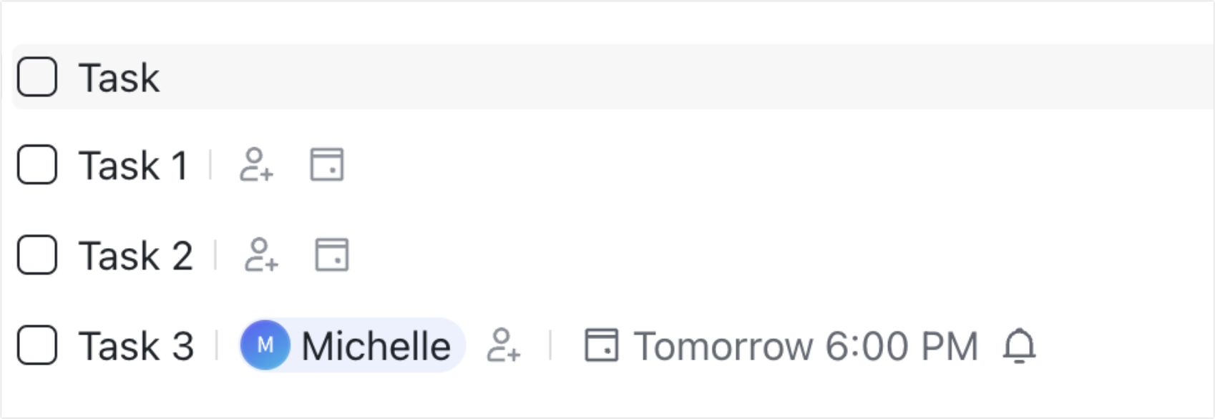This screenshot has height=419, width=1215.
Task: Tick the Task 2 checkbox
Action: pyautogui.click(x=37, y=255)
